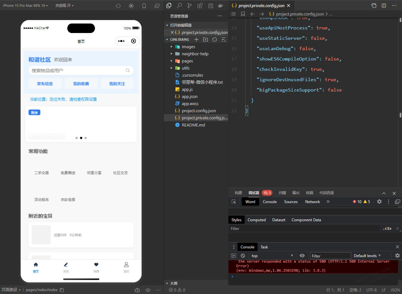Show more devtools tabs chevron
402x294 pixels.
[x=328, y=201]
